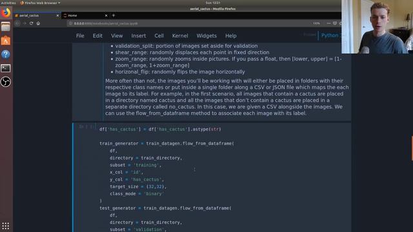This screenshot has width=413, height=232.
Task: Click the In [ ] prompt of the code cell
Action: pyautogui.click(x=87, y=127)
